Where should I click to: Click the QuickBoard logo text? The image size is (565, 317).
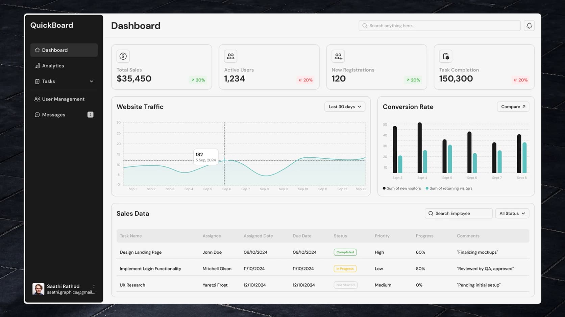[52, 25]
